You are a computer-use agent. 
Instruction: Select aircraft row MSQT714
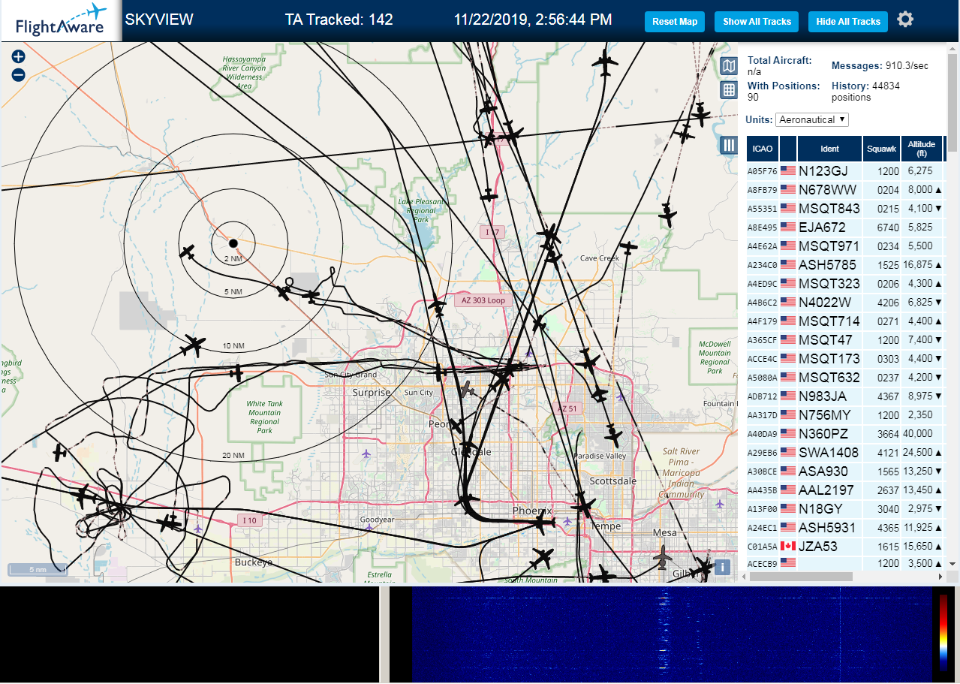click(x=846, y=321)
